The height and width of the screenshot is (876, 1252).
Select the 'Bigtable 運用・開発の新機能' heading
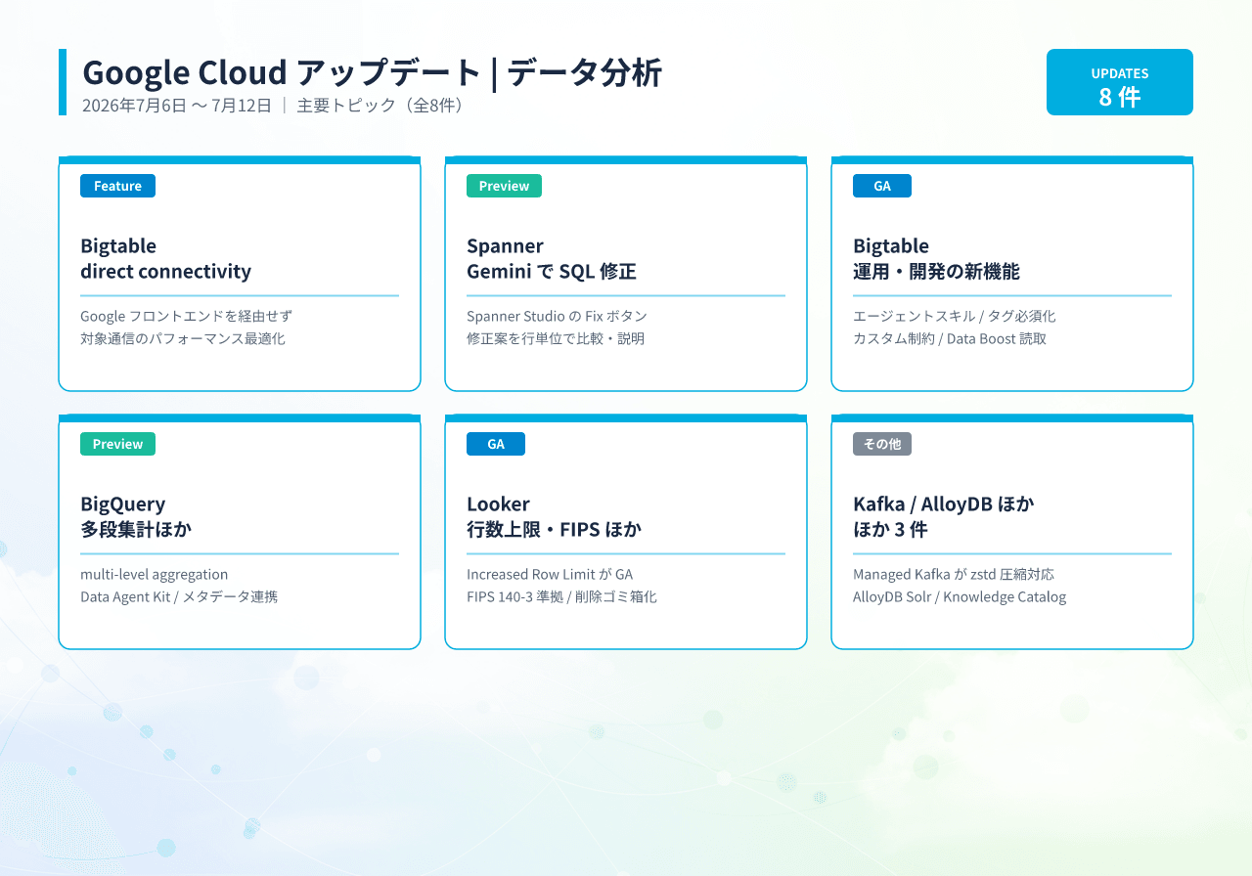click(936, 258)
